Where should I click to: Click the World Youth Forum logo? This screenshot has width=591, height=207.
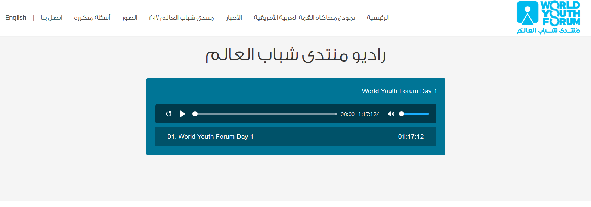548,18
